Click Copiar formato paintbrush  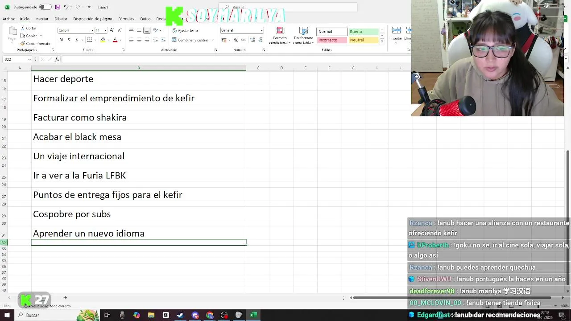point(22,44)
